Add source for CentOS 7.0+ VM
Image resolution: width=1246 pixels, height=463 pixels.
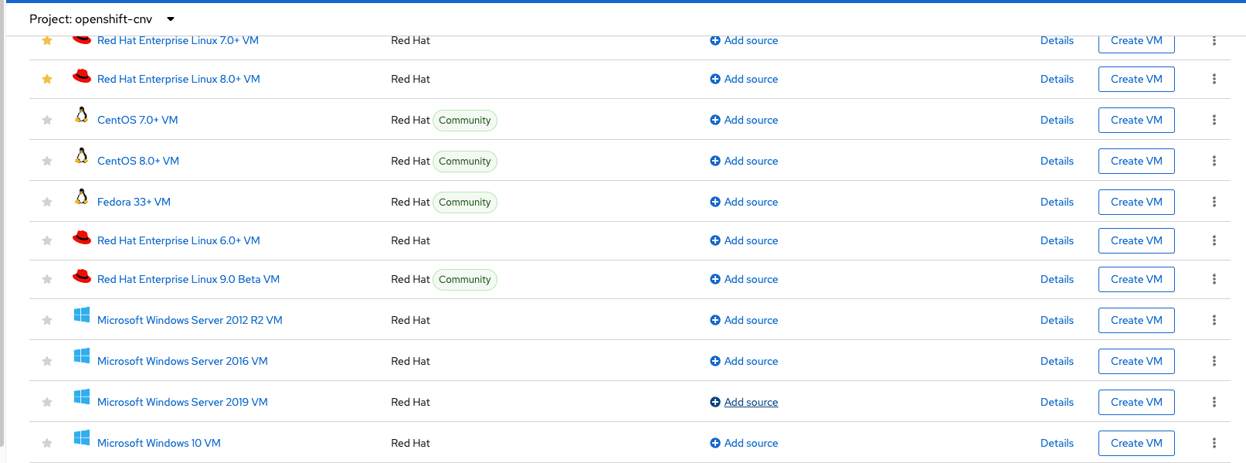click(x=744, y=120)
